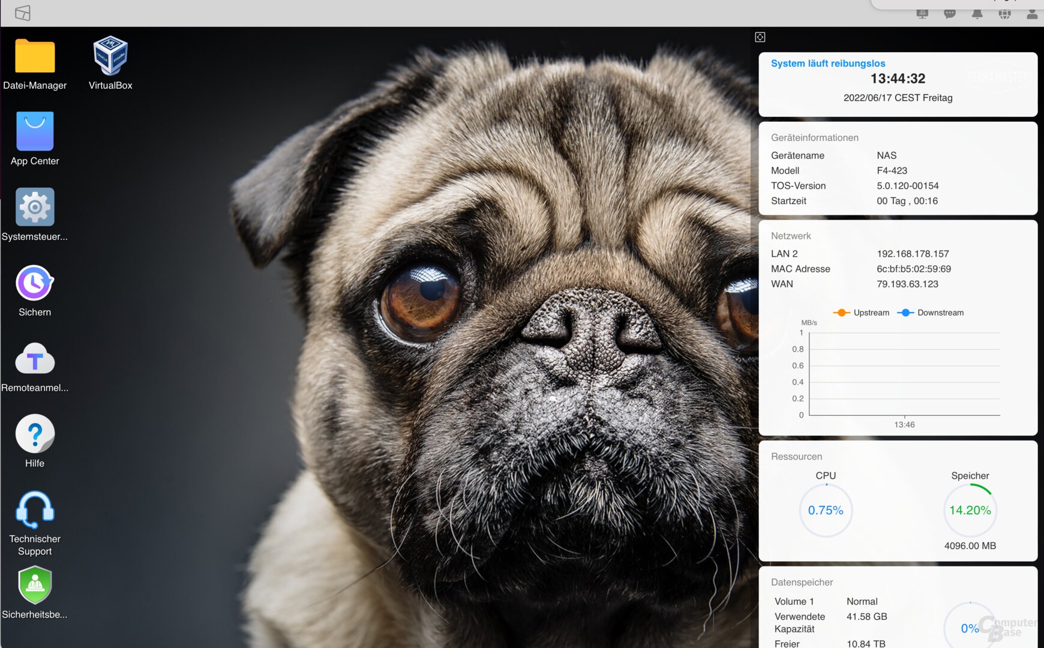Click the Volume 1 label
This screenshot has width=1044, height=648.
tap(794, 601)
